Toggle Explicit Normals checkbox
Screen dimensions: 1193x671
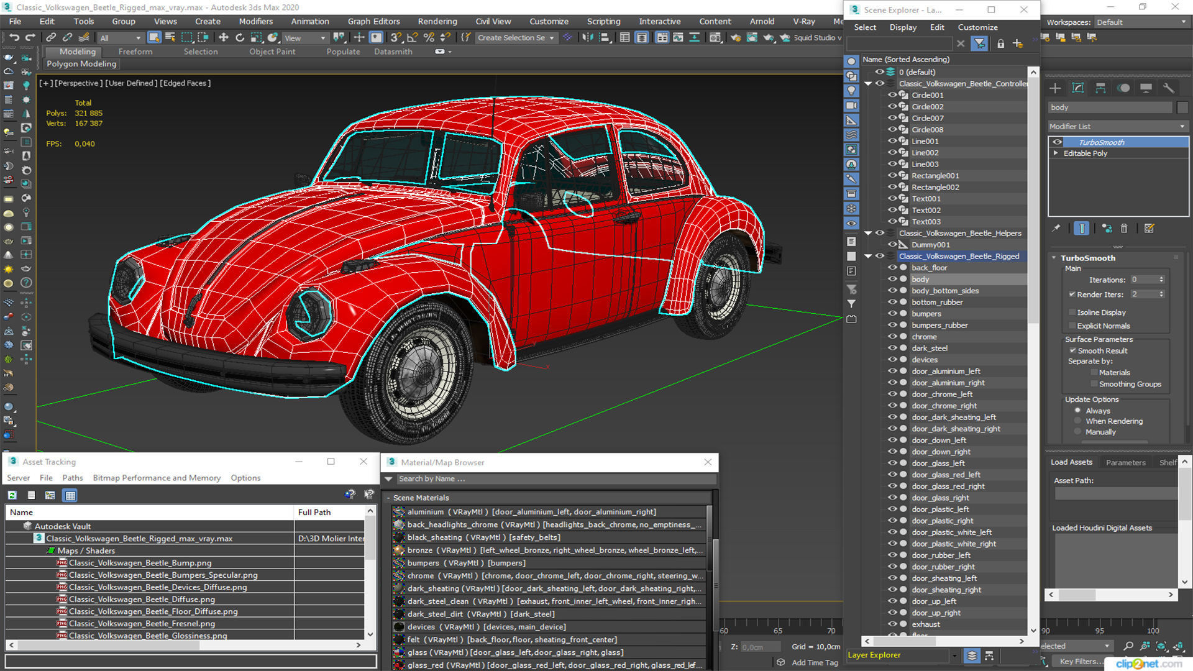[1072, 326]
